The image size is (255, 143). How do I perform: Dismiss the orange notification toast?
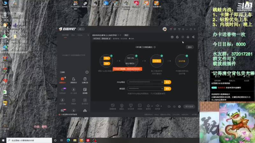coord(127,69)
